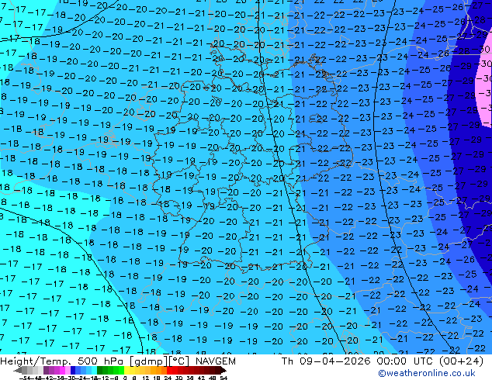Click the (00+24) forecast offset label
The height and width of the screenshot is (380, 492).
pyautogui.click(x=461, y=361)
